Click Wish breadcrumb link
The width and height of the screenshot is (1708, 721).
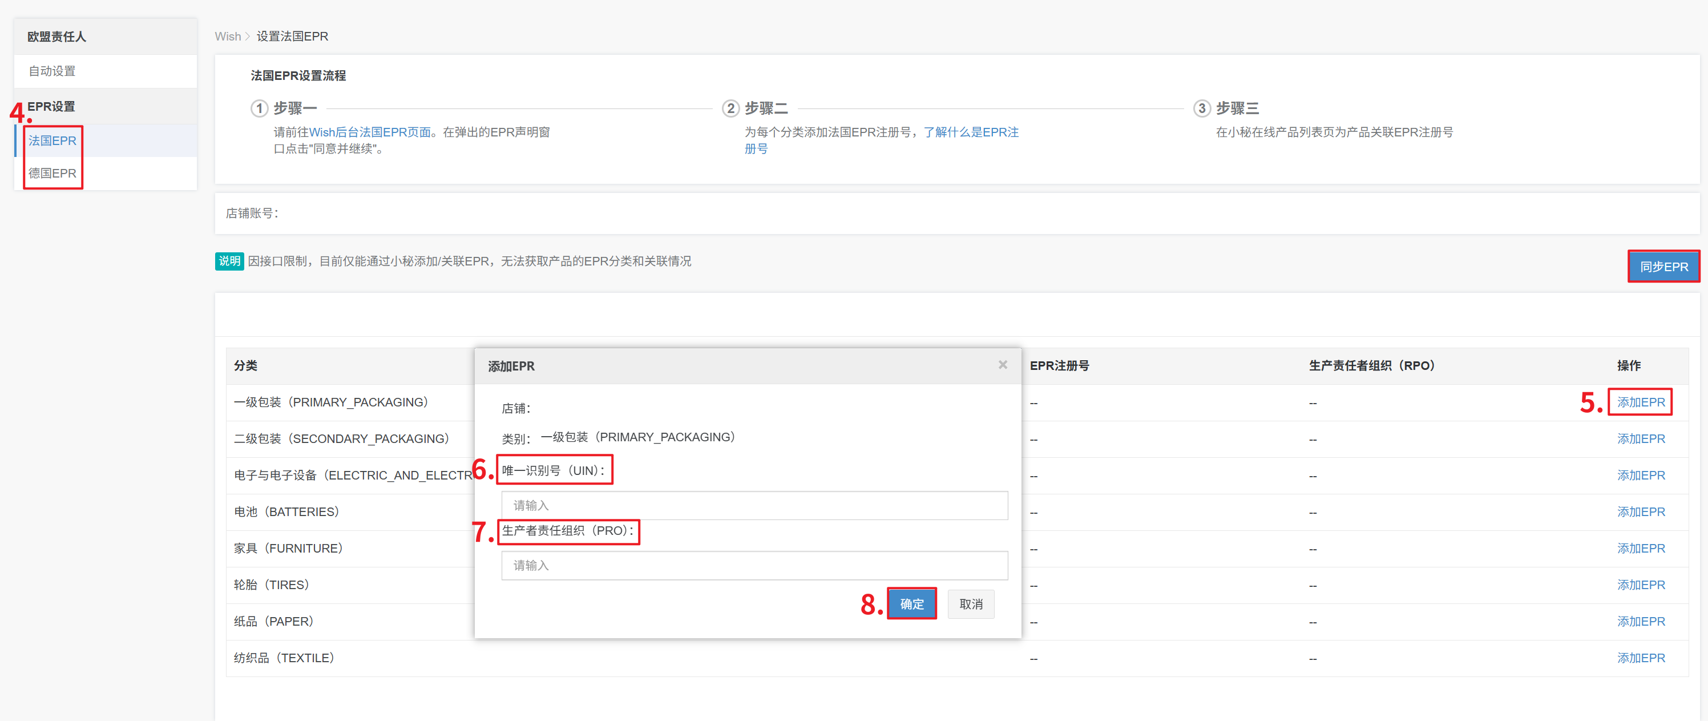[x=228, y=37]
